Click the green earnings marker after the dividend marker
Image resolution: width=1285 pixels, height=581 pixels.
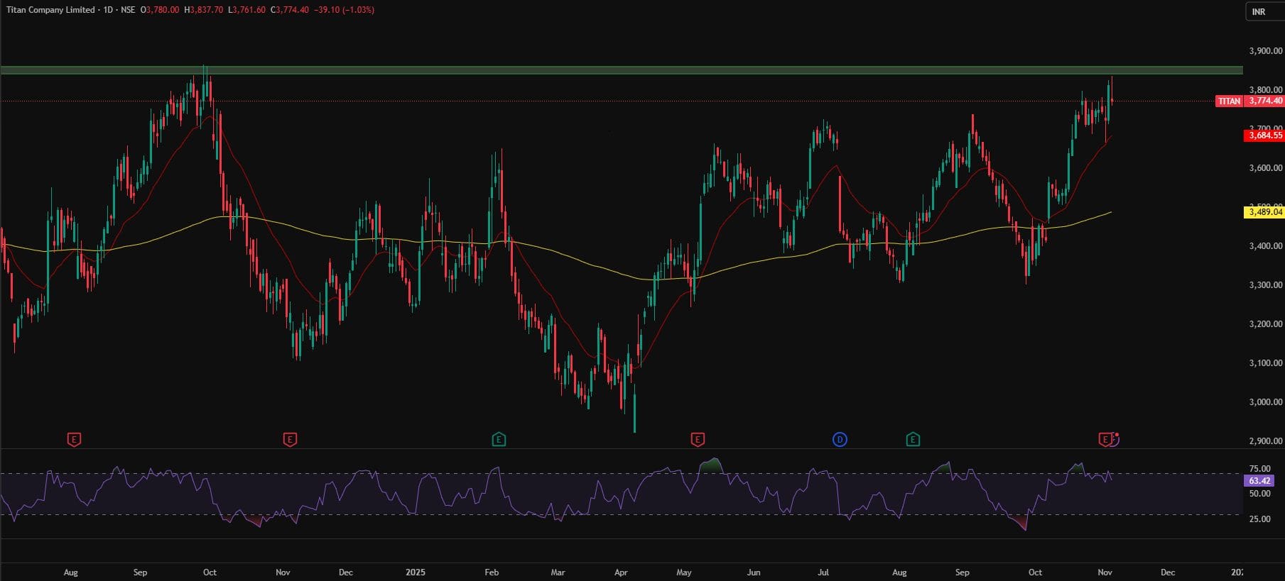click(x=913, y=440)
